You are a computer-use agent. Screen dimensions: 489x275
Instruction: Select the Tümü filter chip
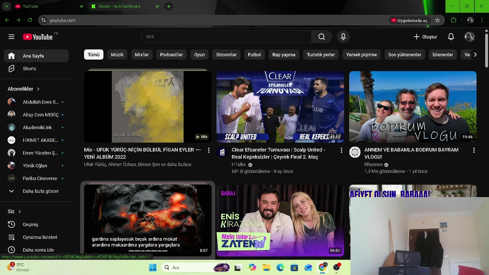click(x=94, y=55)
